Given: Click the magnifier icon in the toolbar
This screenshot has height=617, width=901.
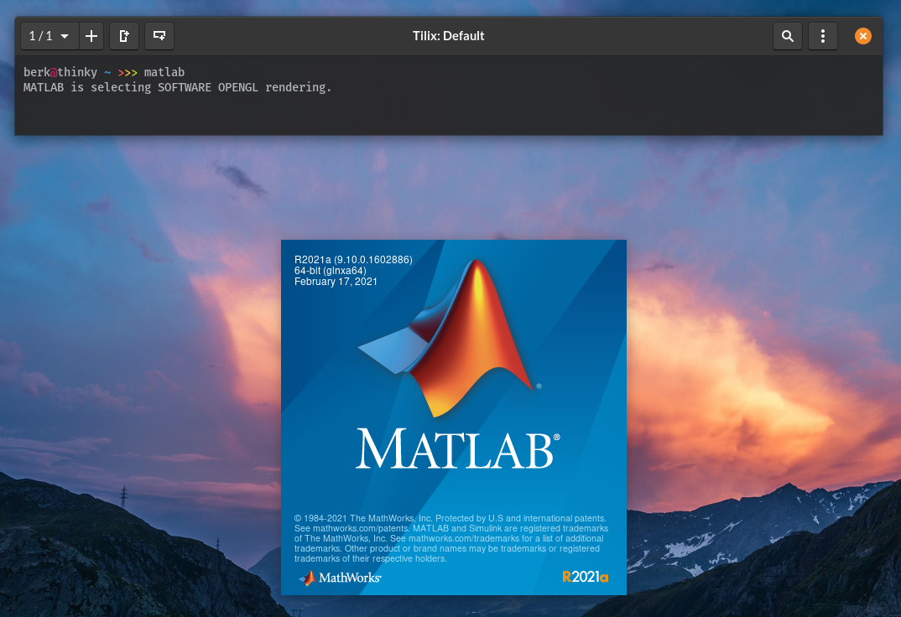Looking at the screenshot, I should tap(787, 36).
